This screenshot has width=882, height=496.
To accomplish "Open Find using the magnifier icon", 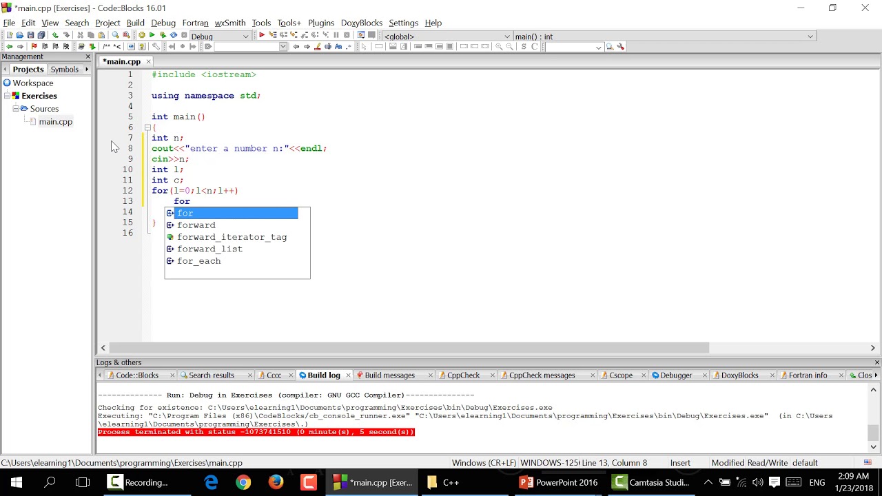I will tap(115, 35).
